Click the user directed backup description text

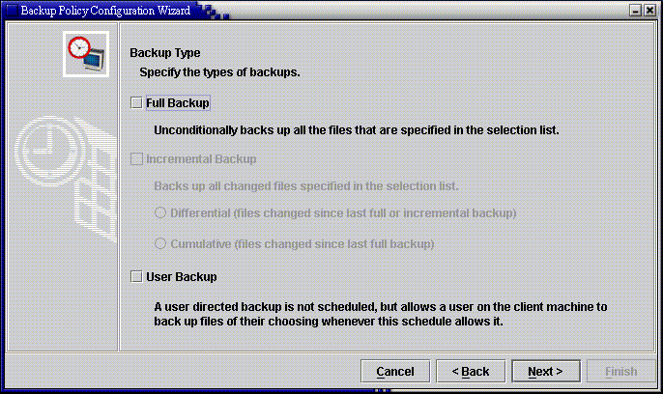click(x=381, y=314)
